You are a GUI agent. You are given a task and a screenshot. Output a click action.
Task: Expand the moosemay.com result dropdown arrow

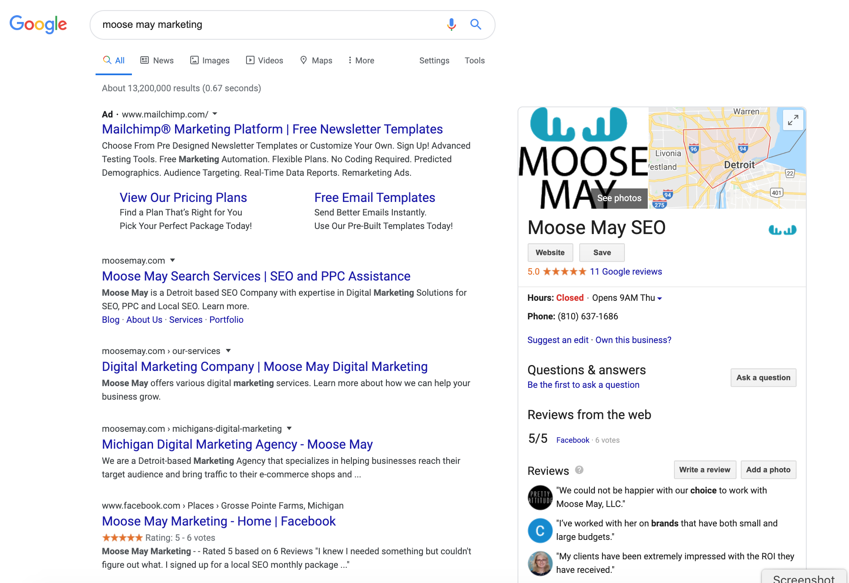pos(173,260)
